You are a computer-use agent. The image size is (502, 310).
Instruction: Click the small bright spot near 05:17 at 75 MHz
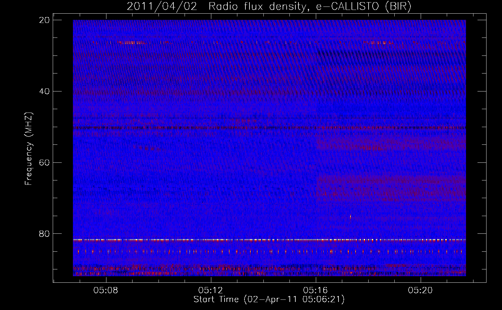point(351,217)
